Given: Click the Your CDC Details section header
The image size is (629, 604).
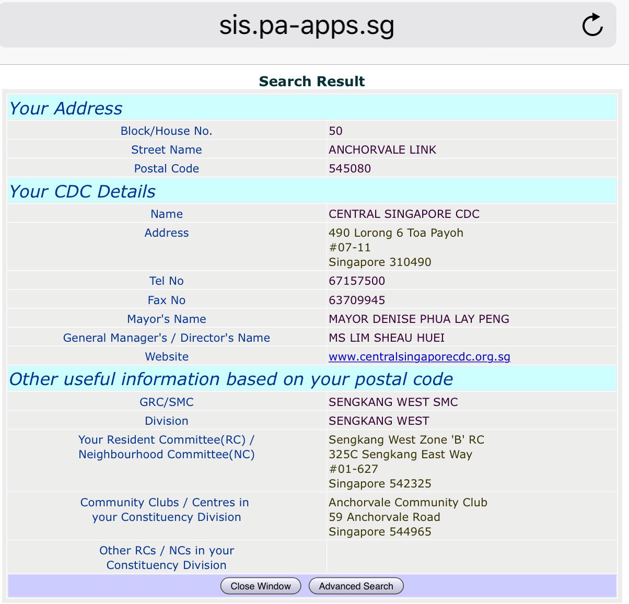Looking at the screenshot, I should (x=83, y=192).
